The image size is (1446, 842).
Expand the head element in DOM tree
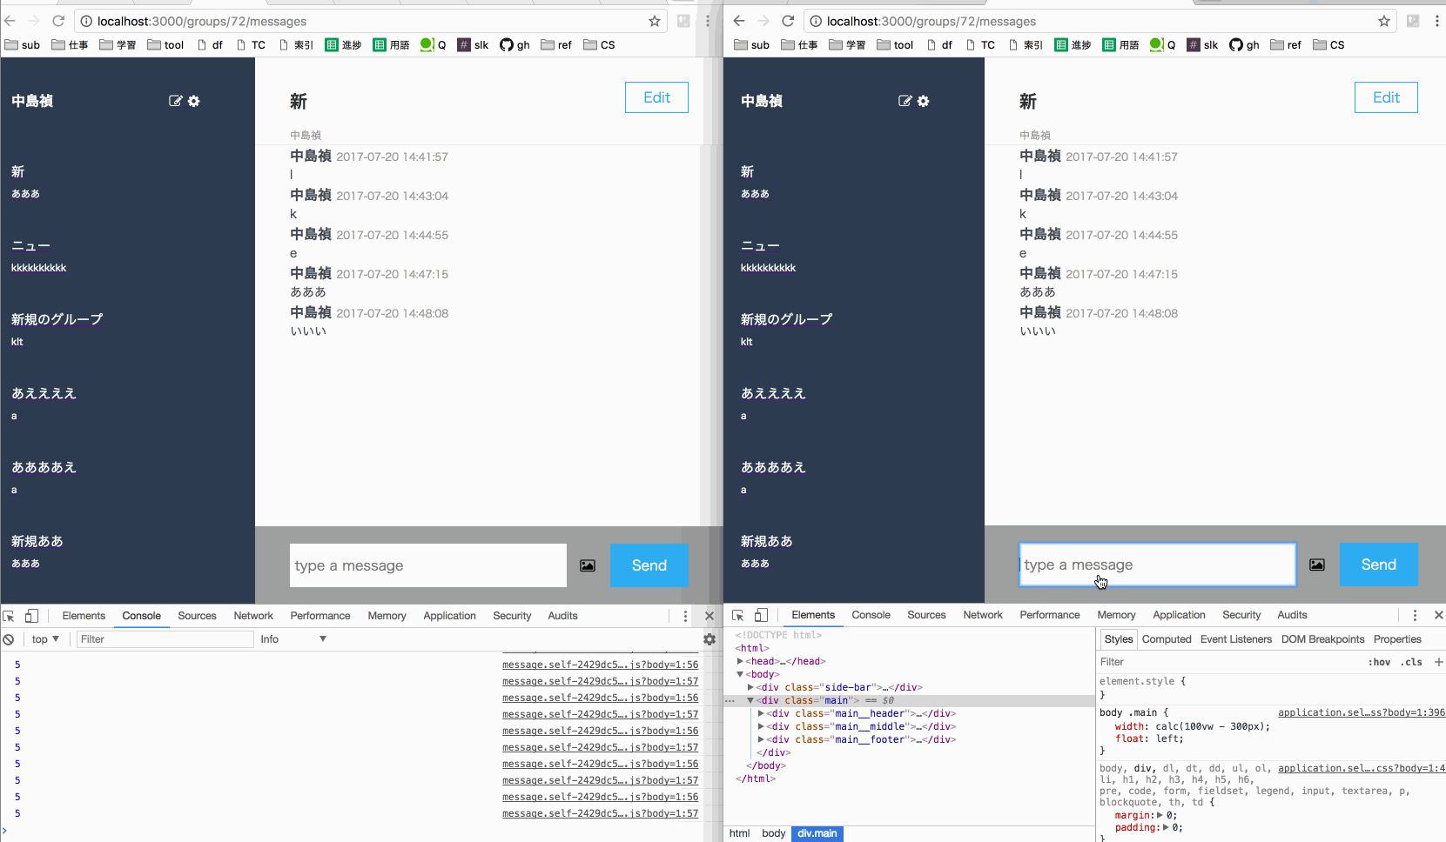[x=740, y=661]
